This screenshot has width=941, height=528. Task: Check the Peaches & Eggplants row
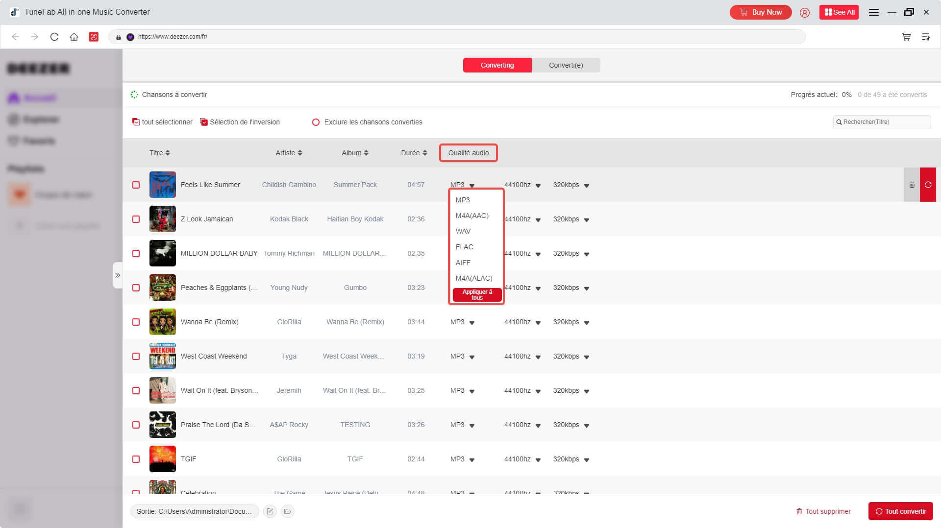(x=136, y=288)
